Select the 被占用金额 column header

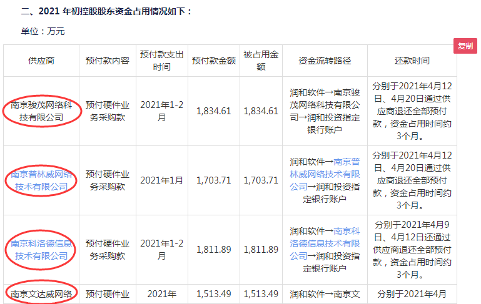click(x=260, y=61)
